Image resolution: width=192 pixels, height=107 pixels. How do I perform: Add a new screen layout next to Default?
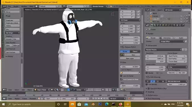58,6
